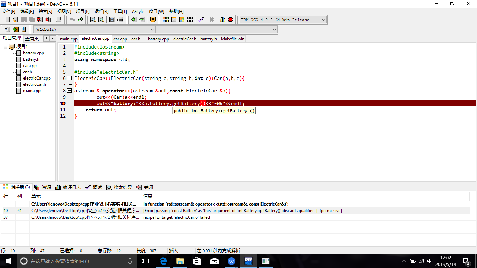Select battery.cpp in project tree

(34, 53)
